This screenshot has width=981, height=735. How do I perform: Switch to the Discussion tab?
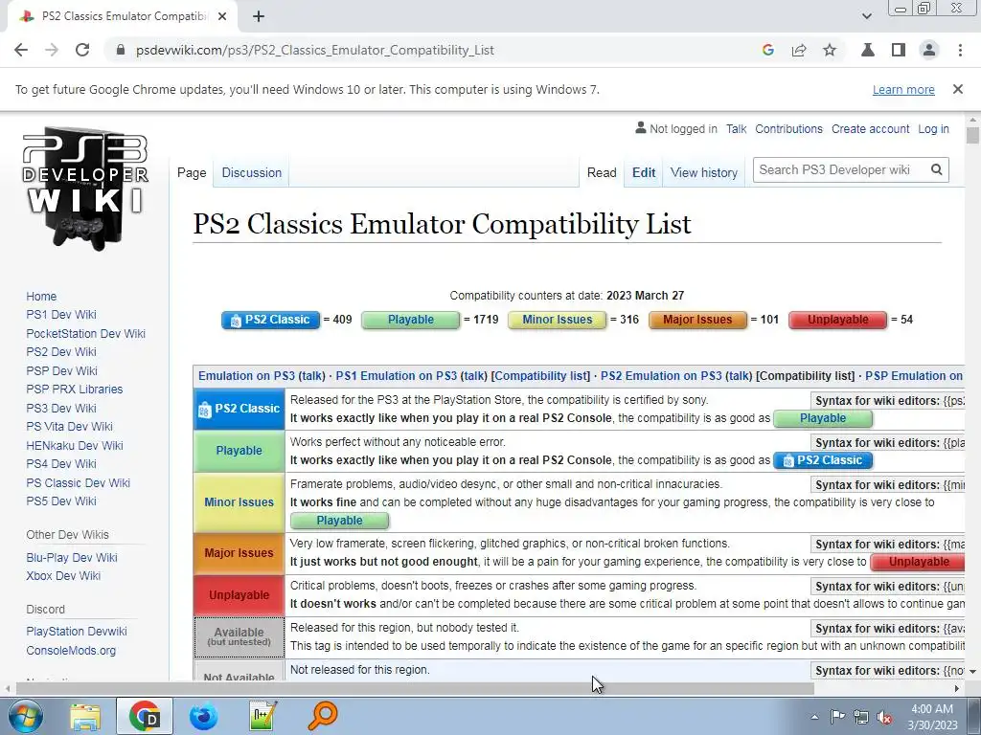pos(252,172)
